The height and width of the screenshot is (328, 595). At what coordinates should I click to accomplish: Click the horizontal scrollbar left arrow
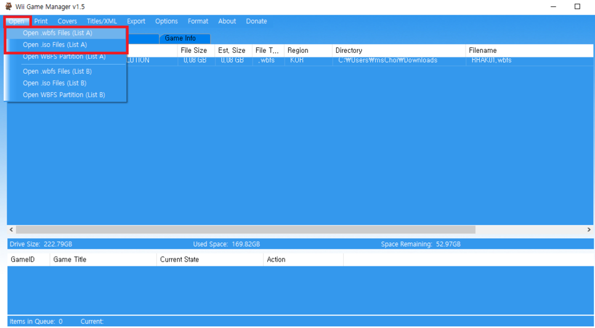click(x=11, y=230)
